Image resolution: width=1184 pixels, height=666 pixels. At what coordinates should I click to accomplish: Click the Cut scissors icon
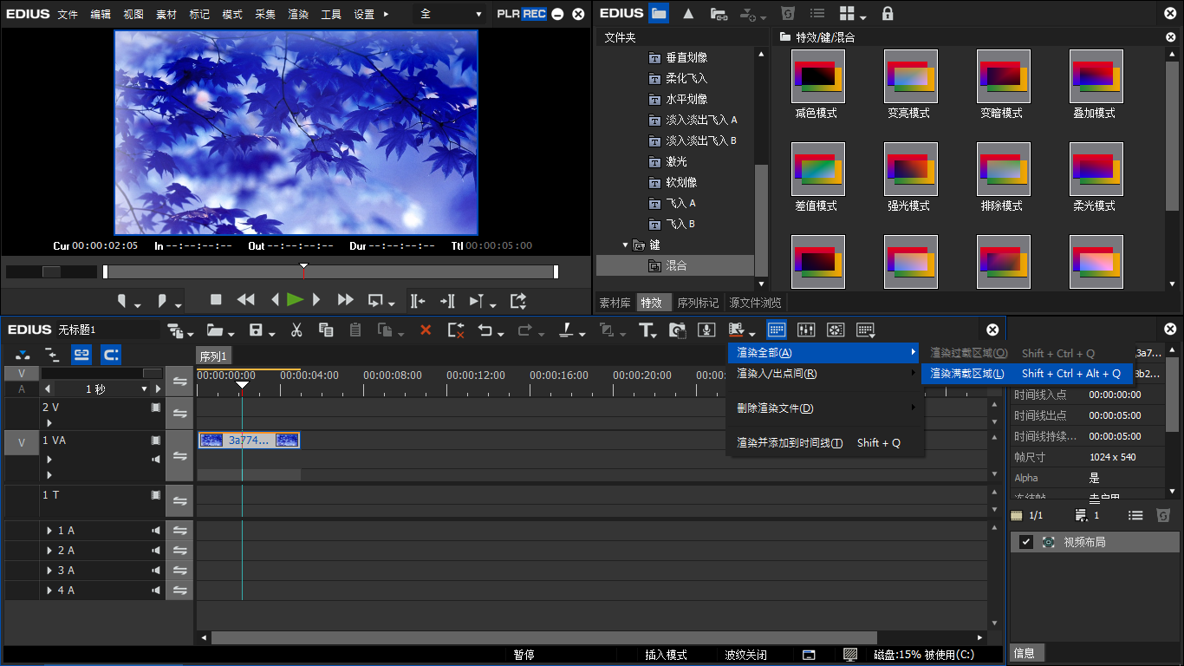[x=296, y=330]
